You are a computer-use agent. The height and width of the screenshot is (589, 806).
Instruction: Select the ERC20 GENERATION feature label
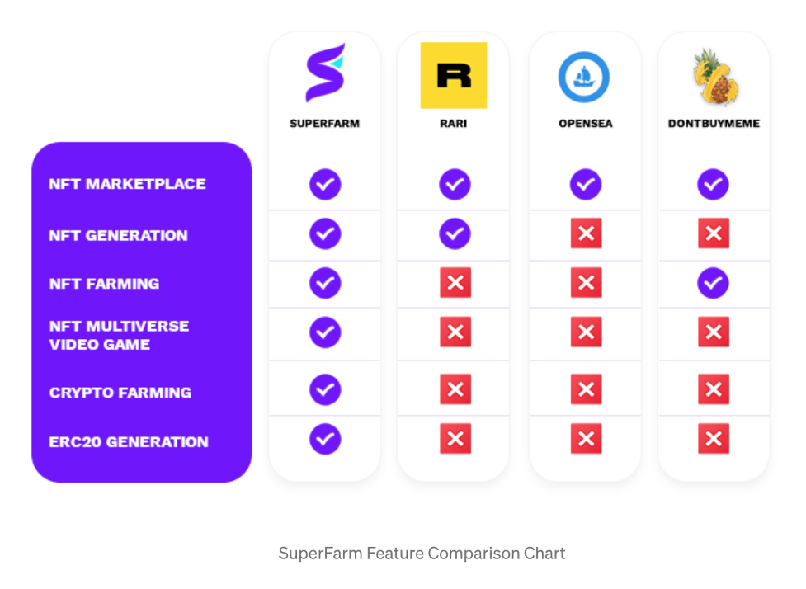129,442
